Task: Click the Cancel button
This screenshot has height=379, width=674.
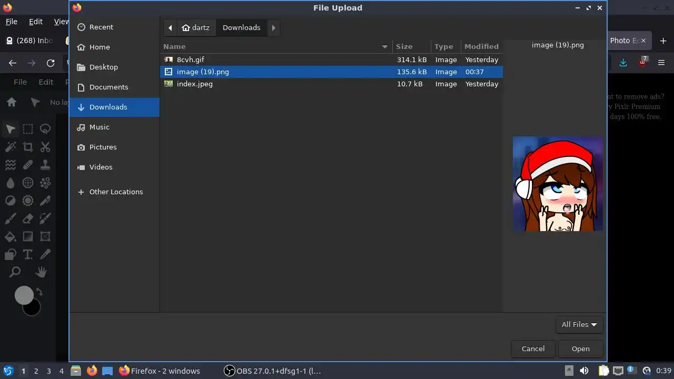Action: [533, 348]
